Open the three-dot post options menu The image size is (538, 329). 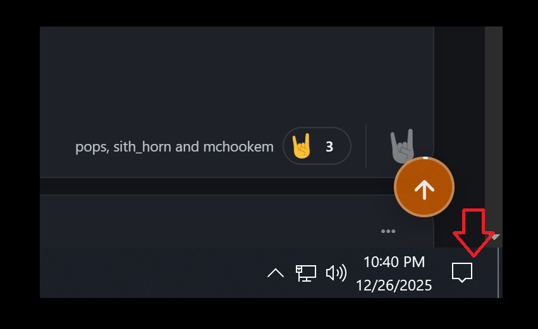[388, 231]
